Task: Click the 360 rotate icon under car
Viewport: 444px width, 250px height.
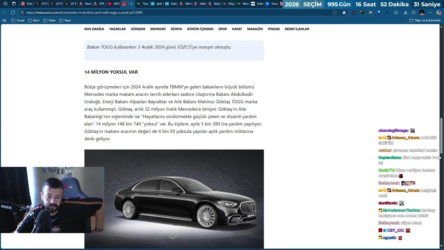Action: 173,237
